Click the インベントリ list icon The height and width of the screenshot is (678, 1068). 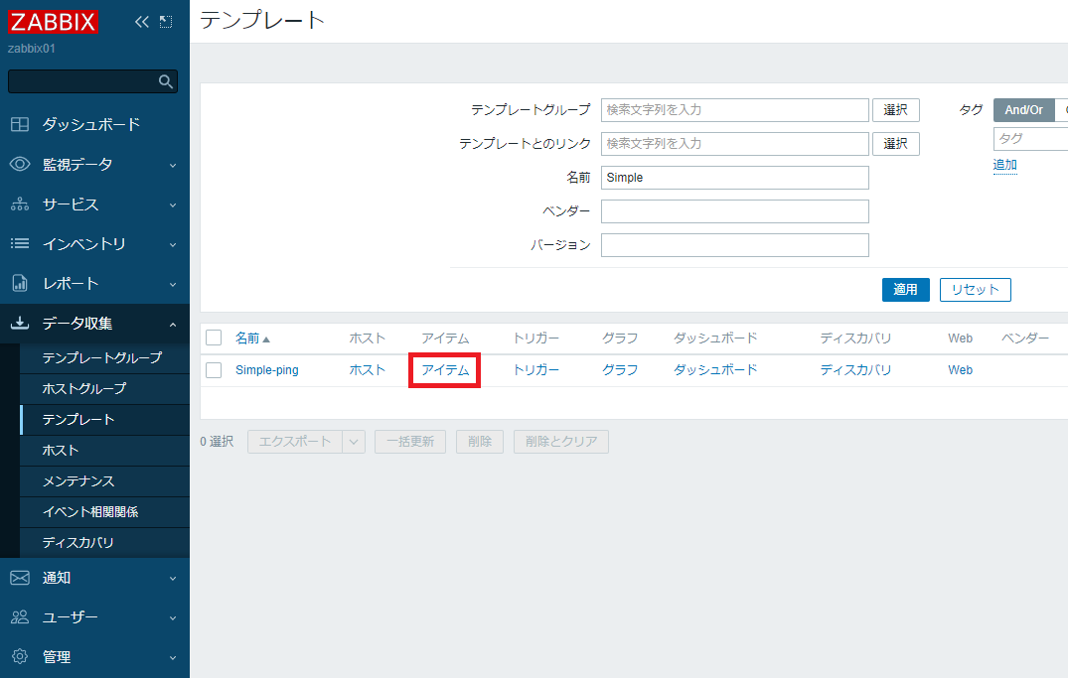point(22,243)
